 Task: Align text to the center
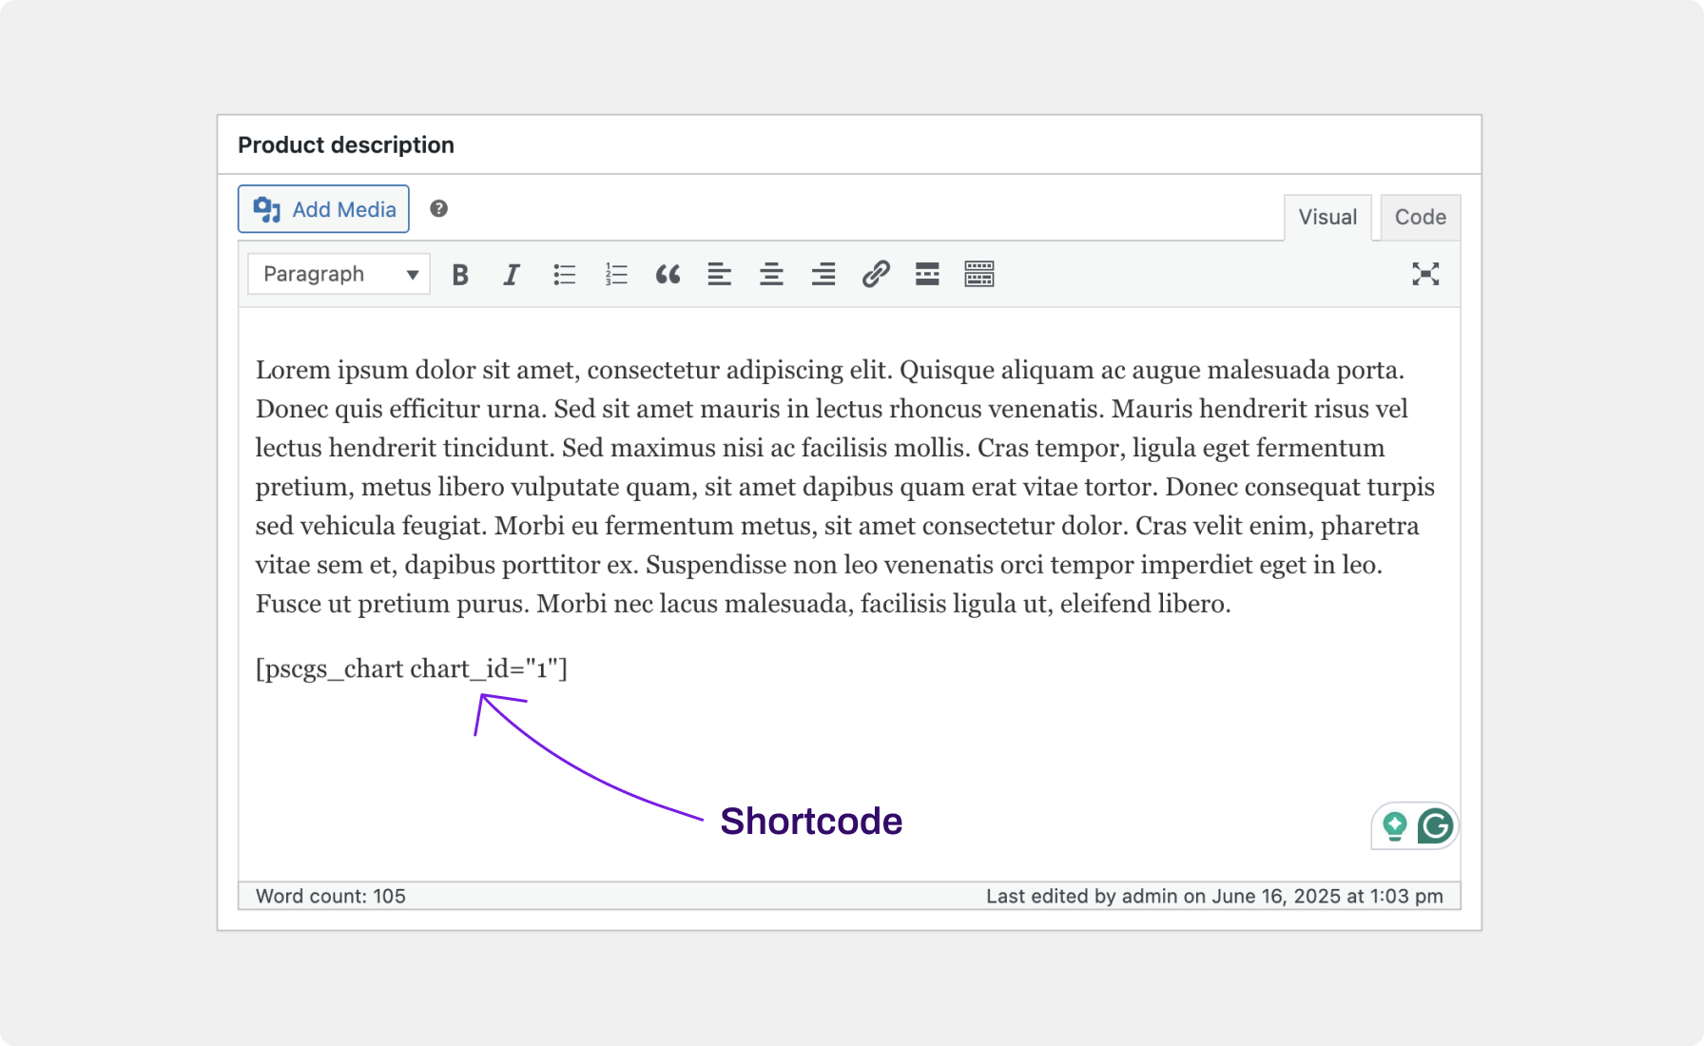tap(771, 274)
